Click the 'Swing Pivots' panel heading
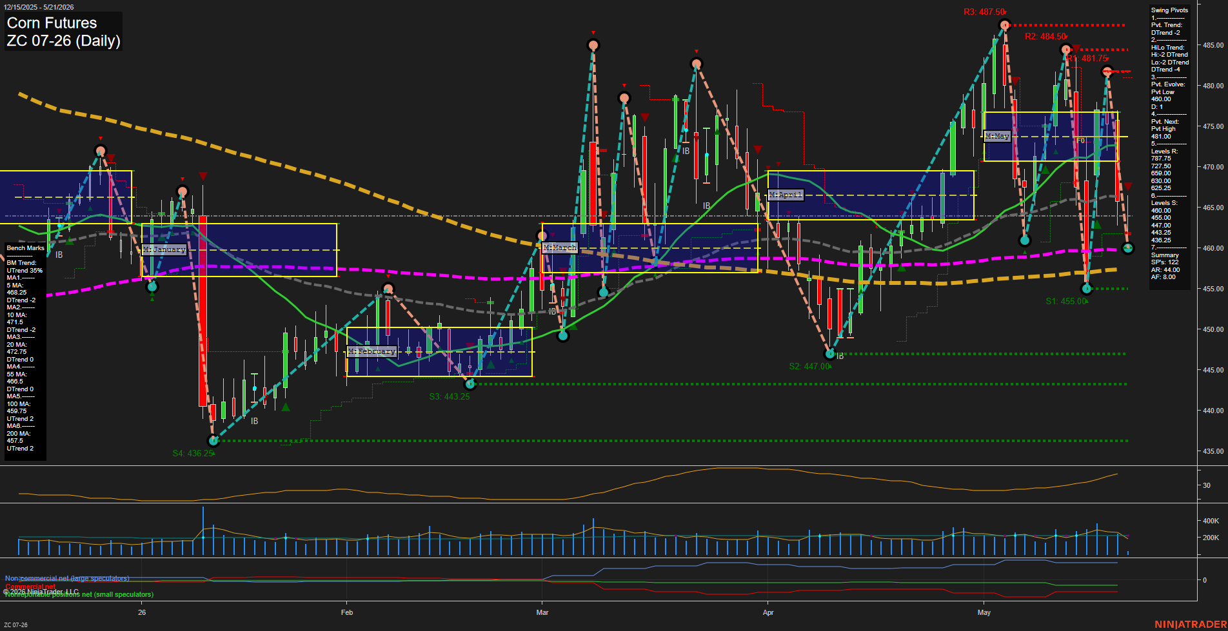 coord(1169,10)
